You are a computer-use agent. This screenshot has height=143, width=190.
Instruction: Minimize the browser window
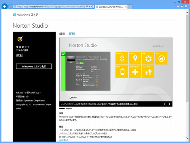pos(175,2)
